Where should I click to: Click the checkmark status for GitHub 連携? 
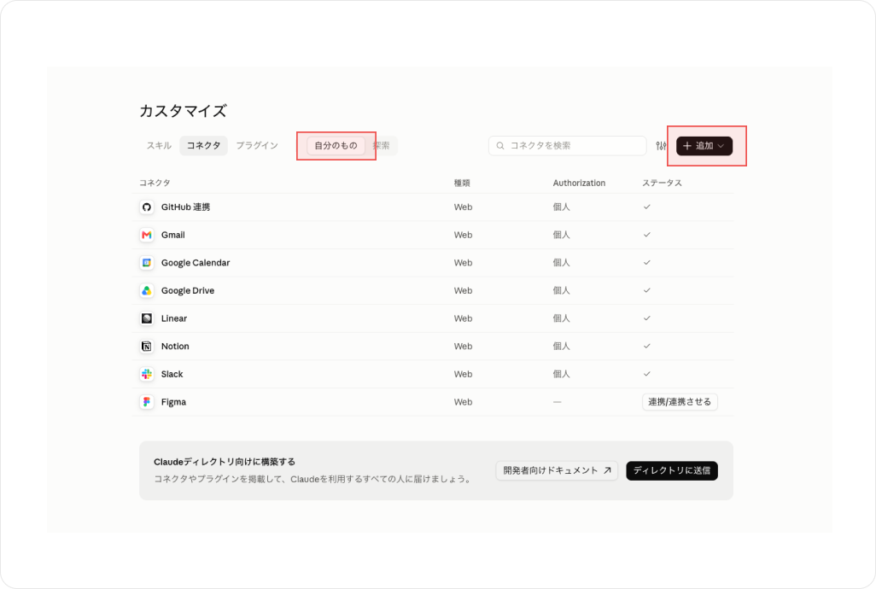[647, 207]
